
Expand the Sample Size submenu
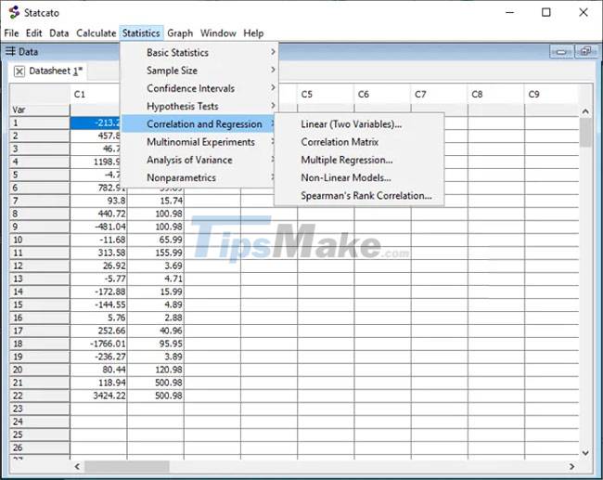[199, 71]
